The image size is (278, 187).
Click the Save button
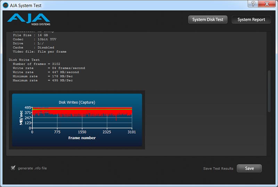[x=249, y=168]
